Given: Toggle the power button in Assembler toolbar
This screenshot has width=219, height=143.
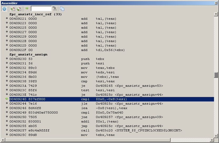Looking at the screenshot, I should click(4, 9).
